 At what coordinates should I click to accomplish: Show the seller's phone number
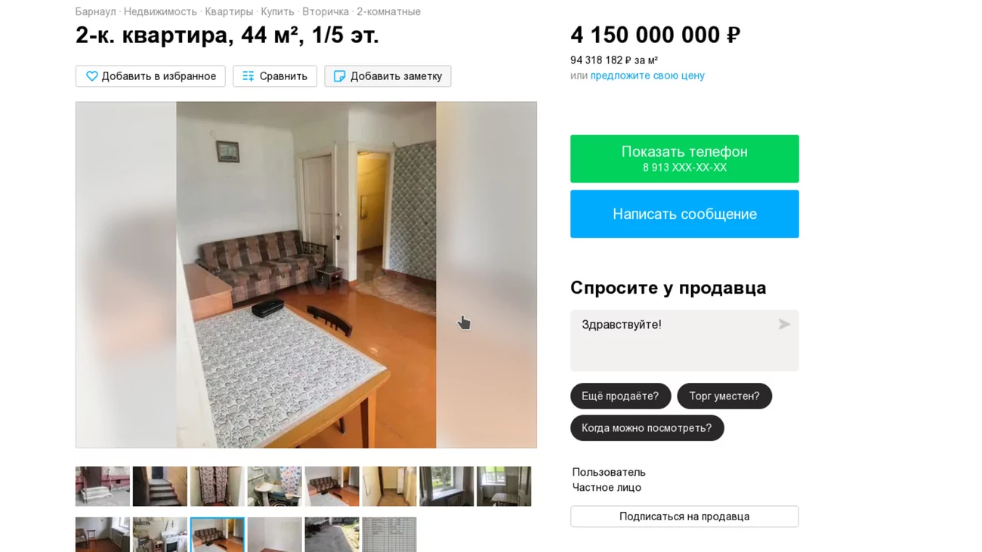(684, 159)
